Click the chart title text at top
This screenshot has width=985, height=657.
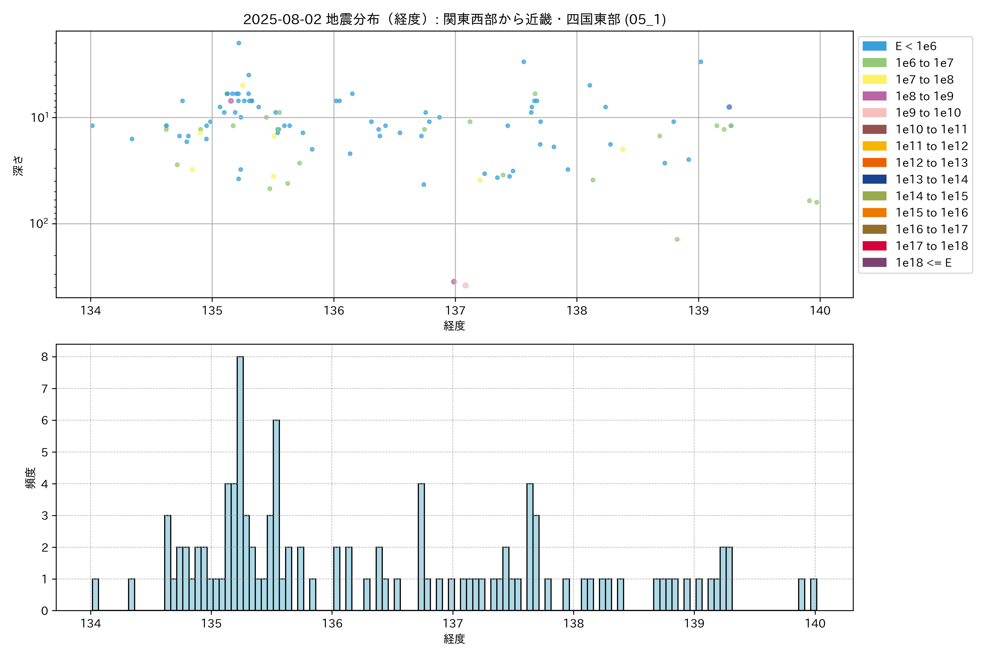coord(454,19)
